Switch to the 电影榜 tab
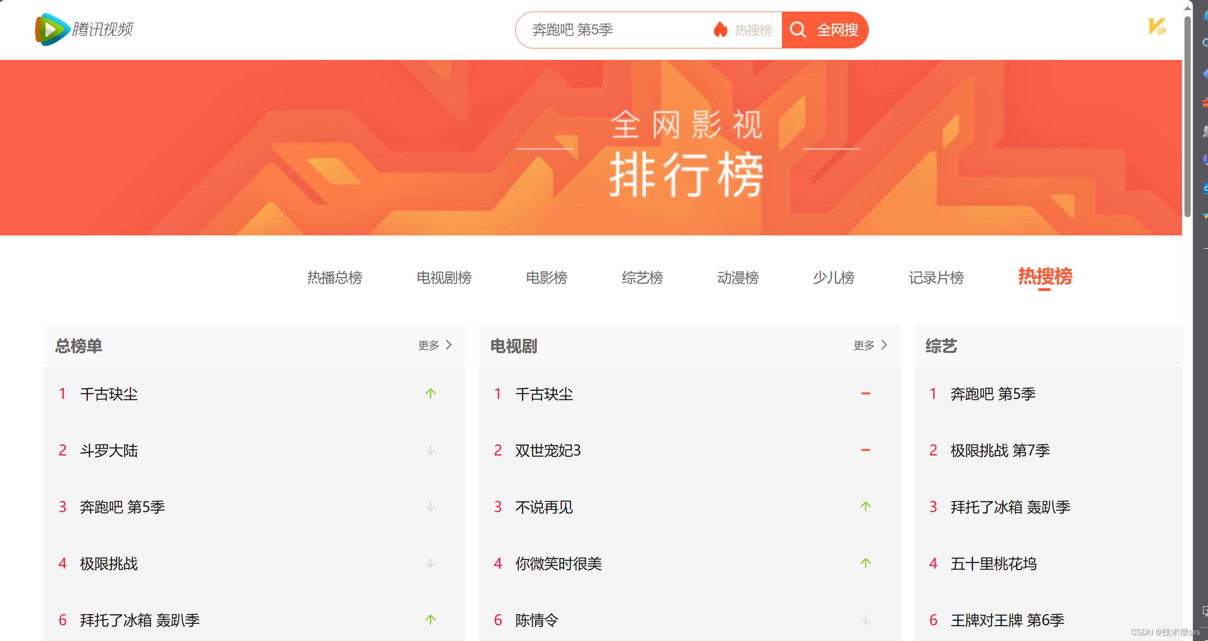This screenshot has width=1208, height=641. (546, 277)
